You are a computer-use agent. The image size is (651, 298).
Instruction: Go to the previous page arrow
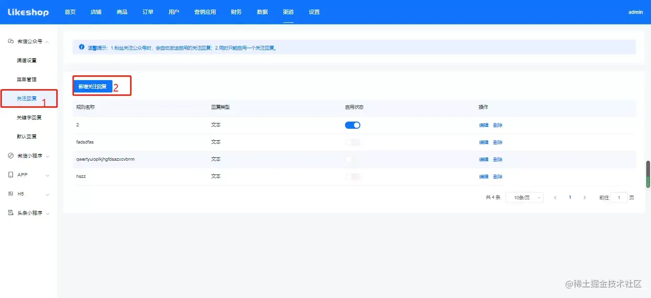click(555, 197)
